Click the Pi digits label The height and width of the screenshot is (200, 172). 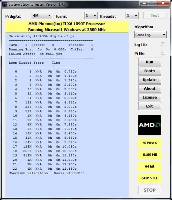click(x=13, y=16)
